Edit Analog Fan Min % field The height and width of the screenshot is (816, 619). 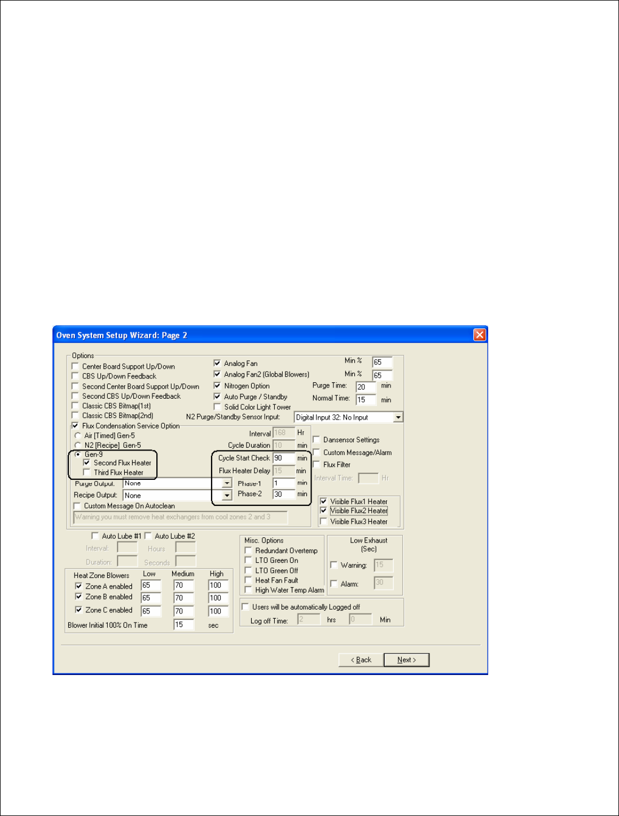[x=382, y=362]
